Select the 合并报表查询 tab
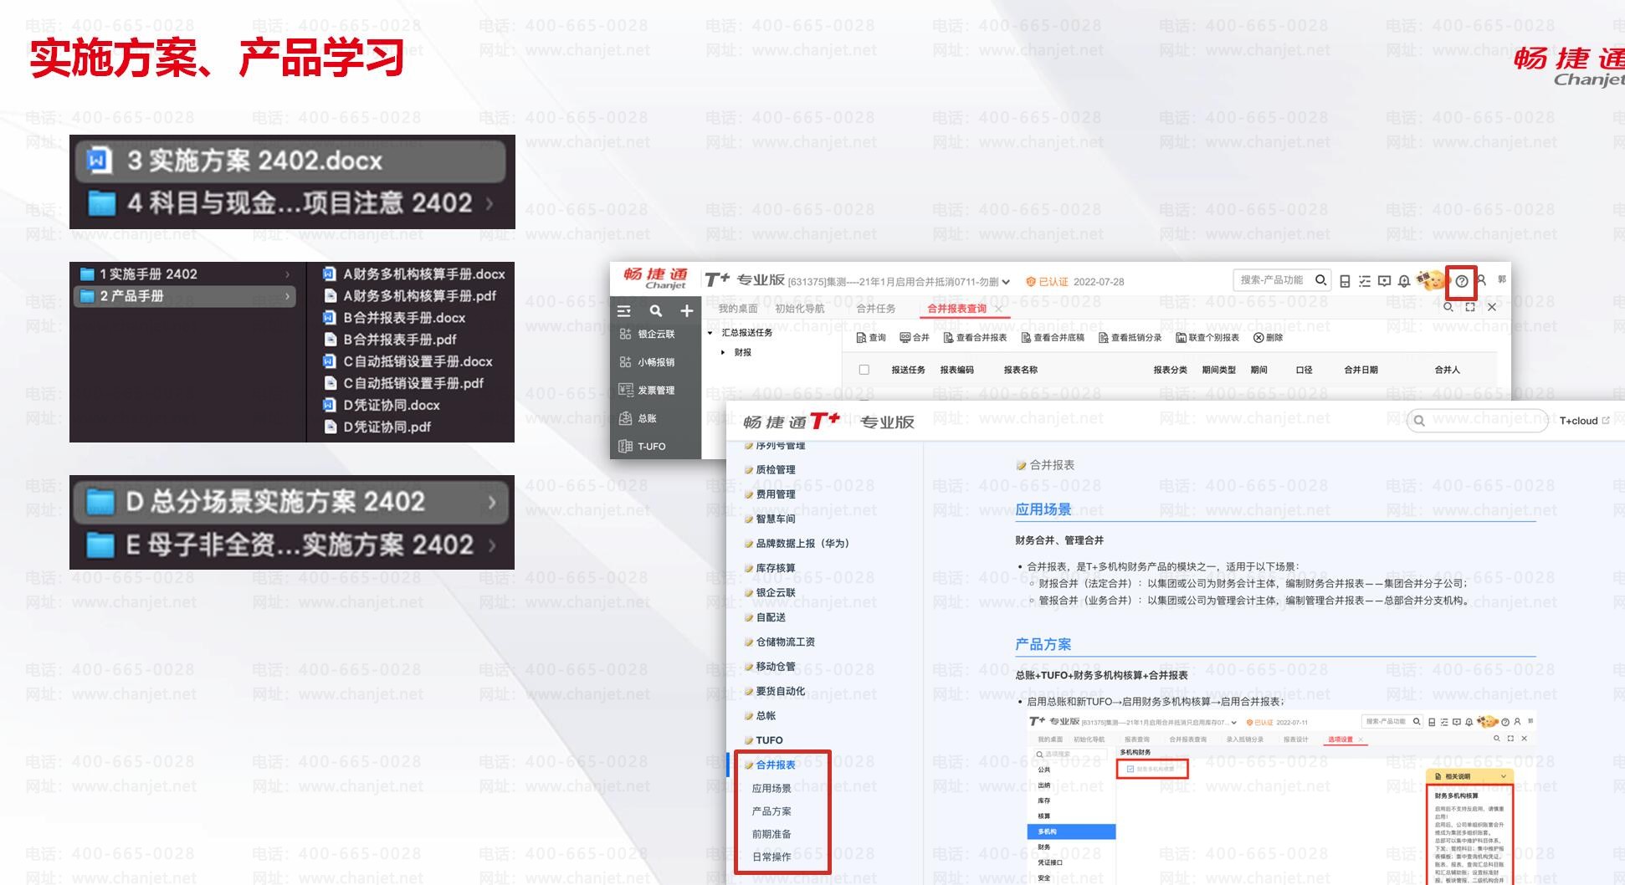The image size is (1625, 885). tap(957, 309)
